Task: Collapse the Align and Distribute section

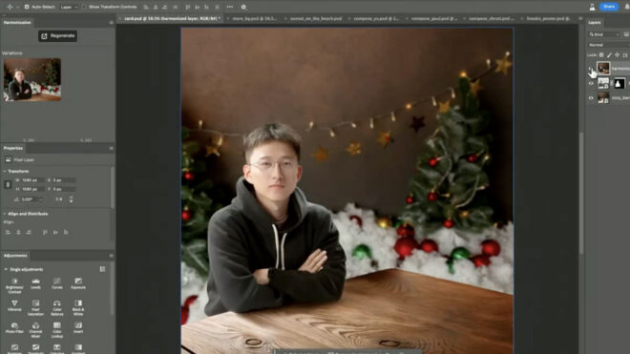Action: click(5, 214)
